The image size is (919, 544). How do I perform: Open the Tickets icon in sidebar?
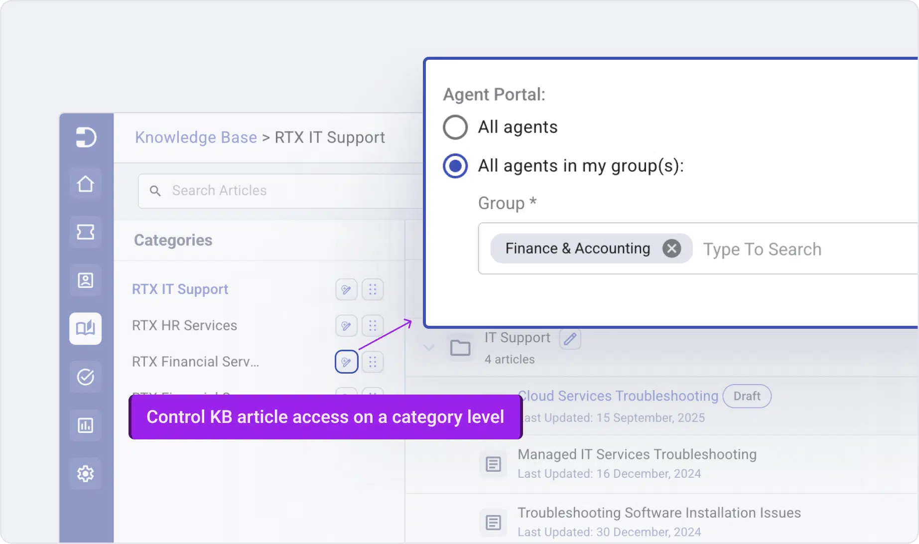85,232
